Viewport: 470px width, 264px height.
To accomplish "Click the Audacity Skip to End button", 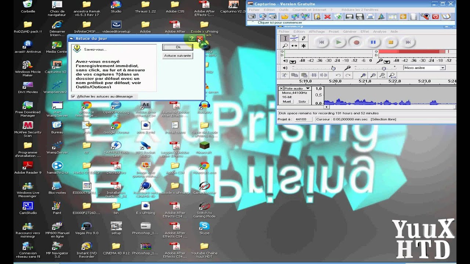I will point(408,42).
